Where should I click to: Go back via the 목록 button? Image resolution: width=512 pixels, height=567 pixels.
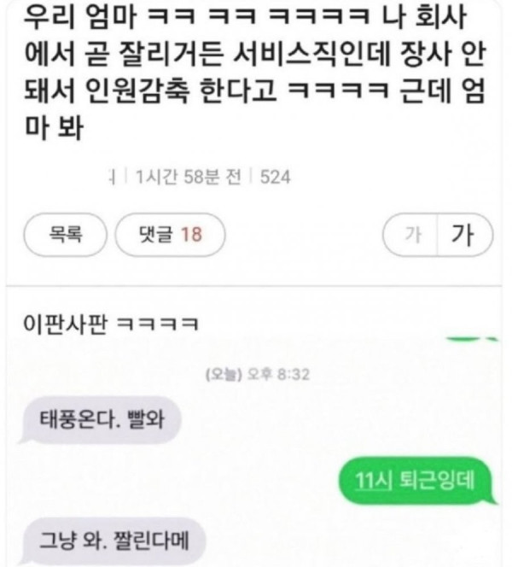[66, 235]
